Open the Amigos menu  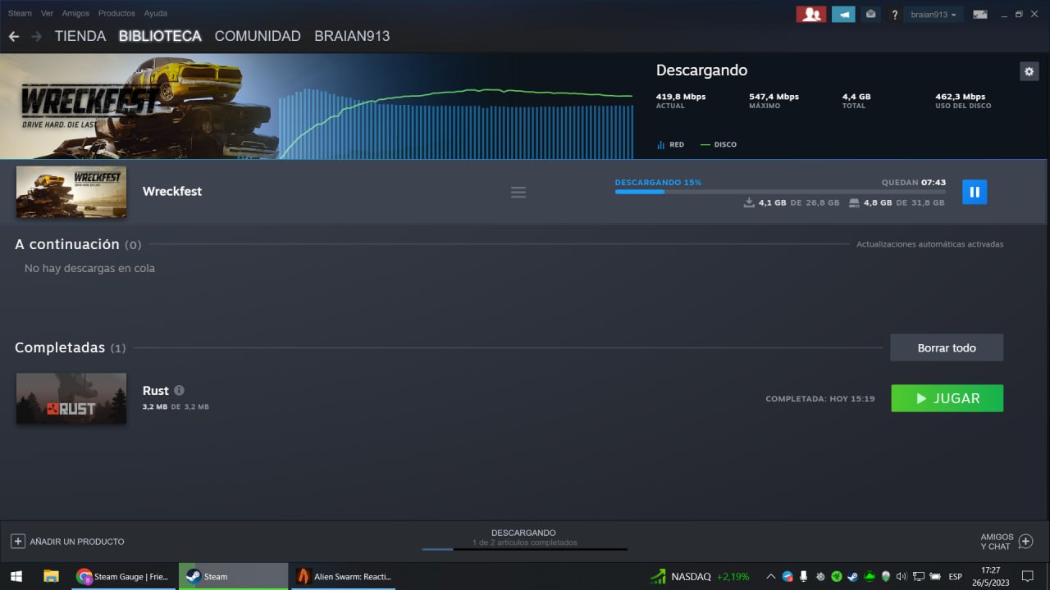click(x=75, y=13)
